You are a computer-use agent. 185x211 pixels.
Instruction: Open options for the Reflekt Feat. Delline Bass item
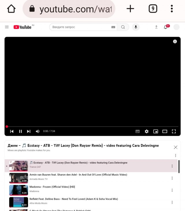tap(172, 202)
